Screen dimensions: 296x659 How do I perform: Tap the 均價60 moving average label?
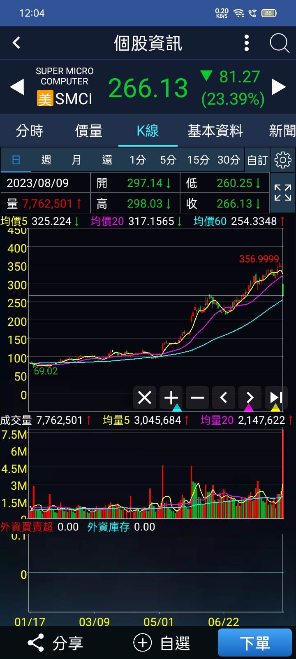point(210,221)
